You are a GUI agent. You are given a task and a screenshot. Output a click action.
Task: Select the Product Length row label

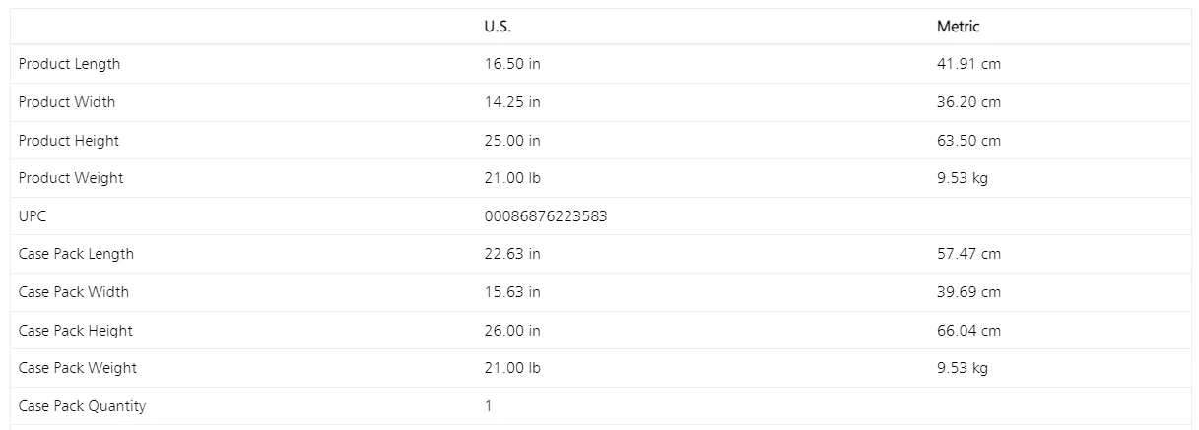(x=69, y=64)
